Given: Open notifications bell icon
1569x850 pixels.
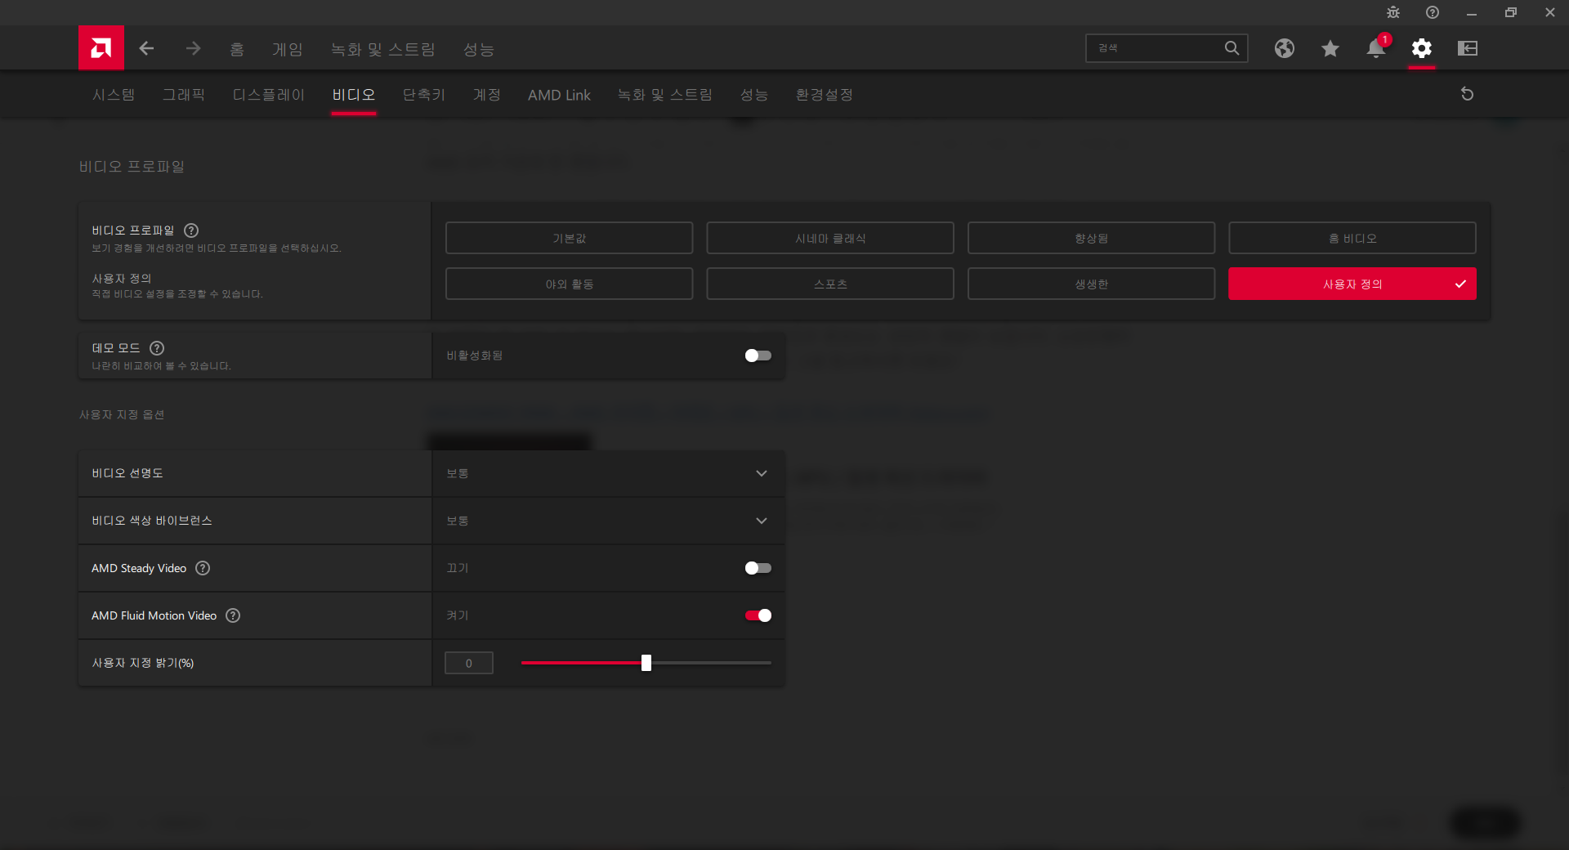Looking at the screenshot, I should [x=1376, y=48].
